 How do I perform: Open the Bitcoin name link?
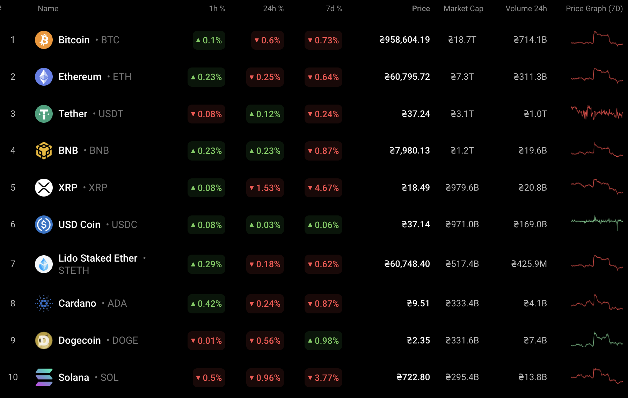pos(74,40)
